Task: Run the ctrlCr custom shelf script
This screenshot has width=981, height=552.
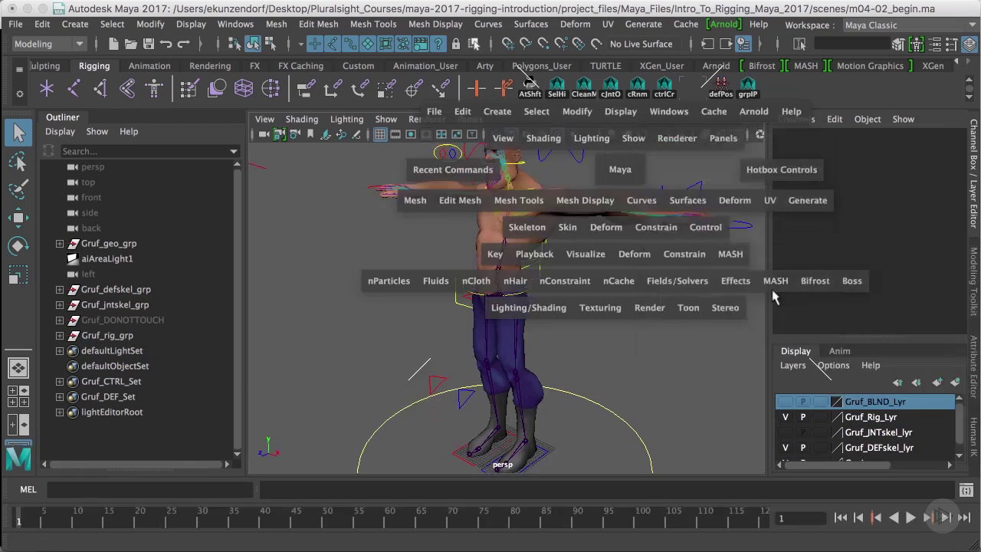Action: [x=664, y=87]
